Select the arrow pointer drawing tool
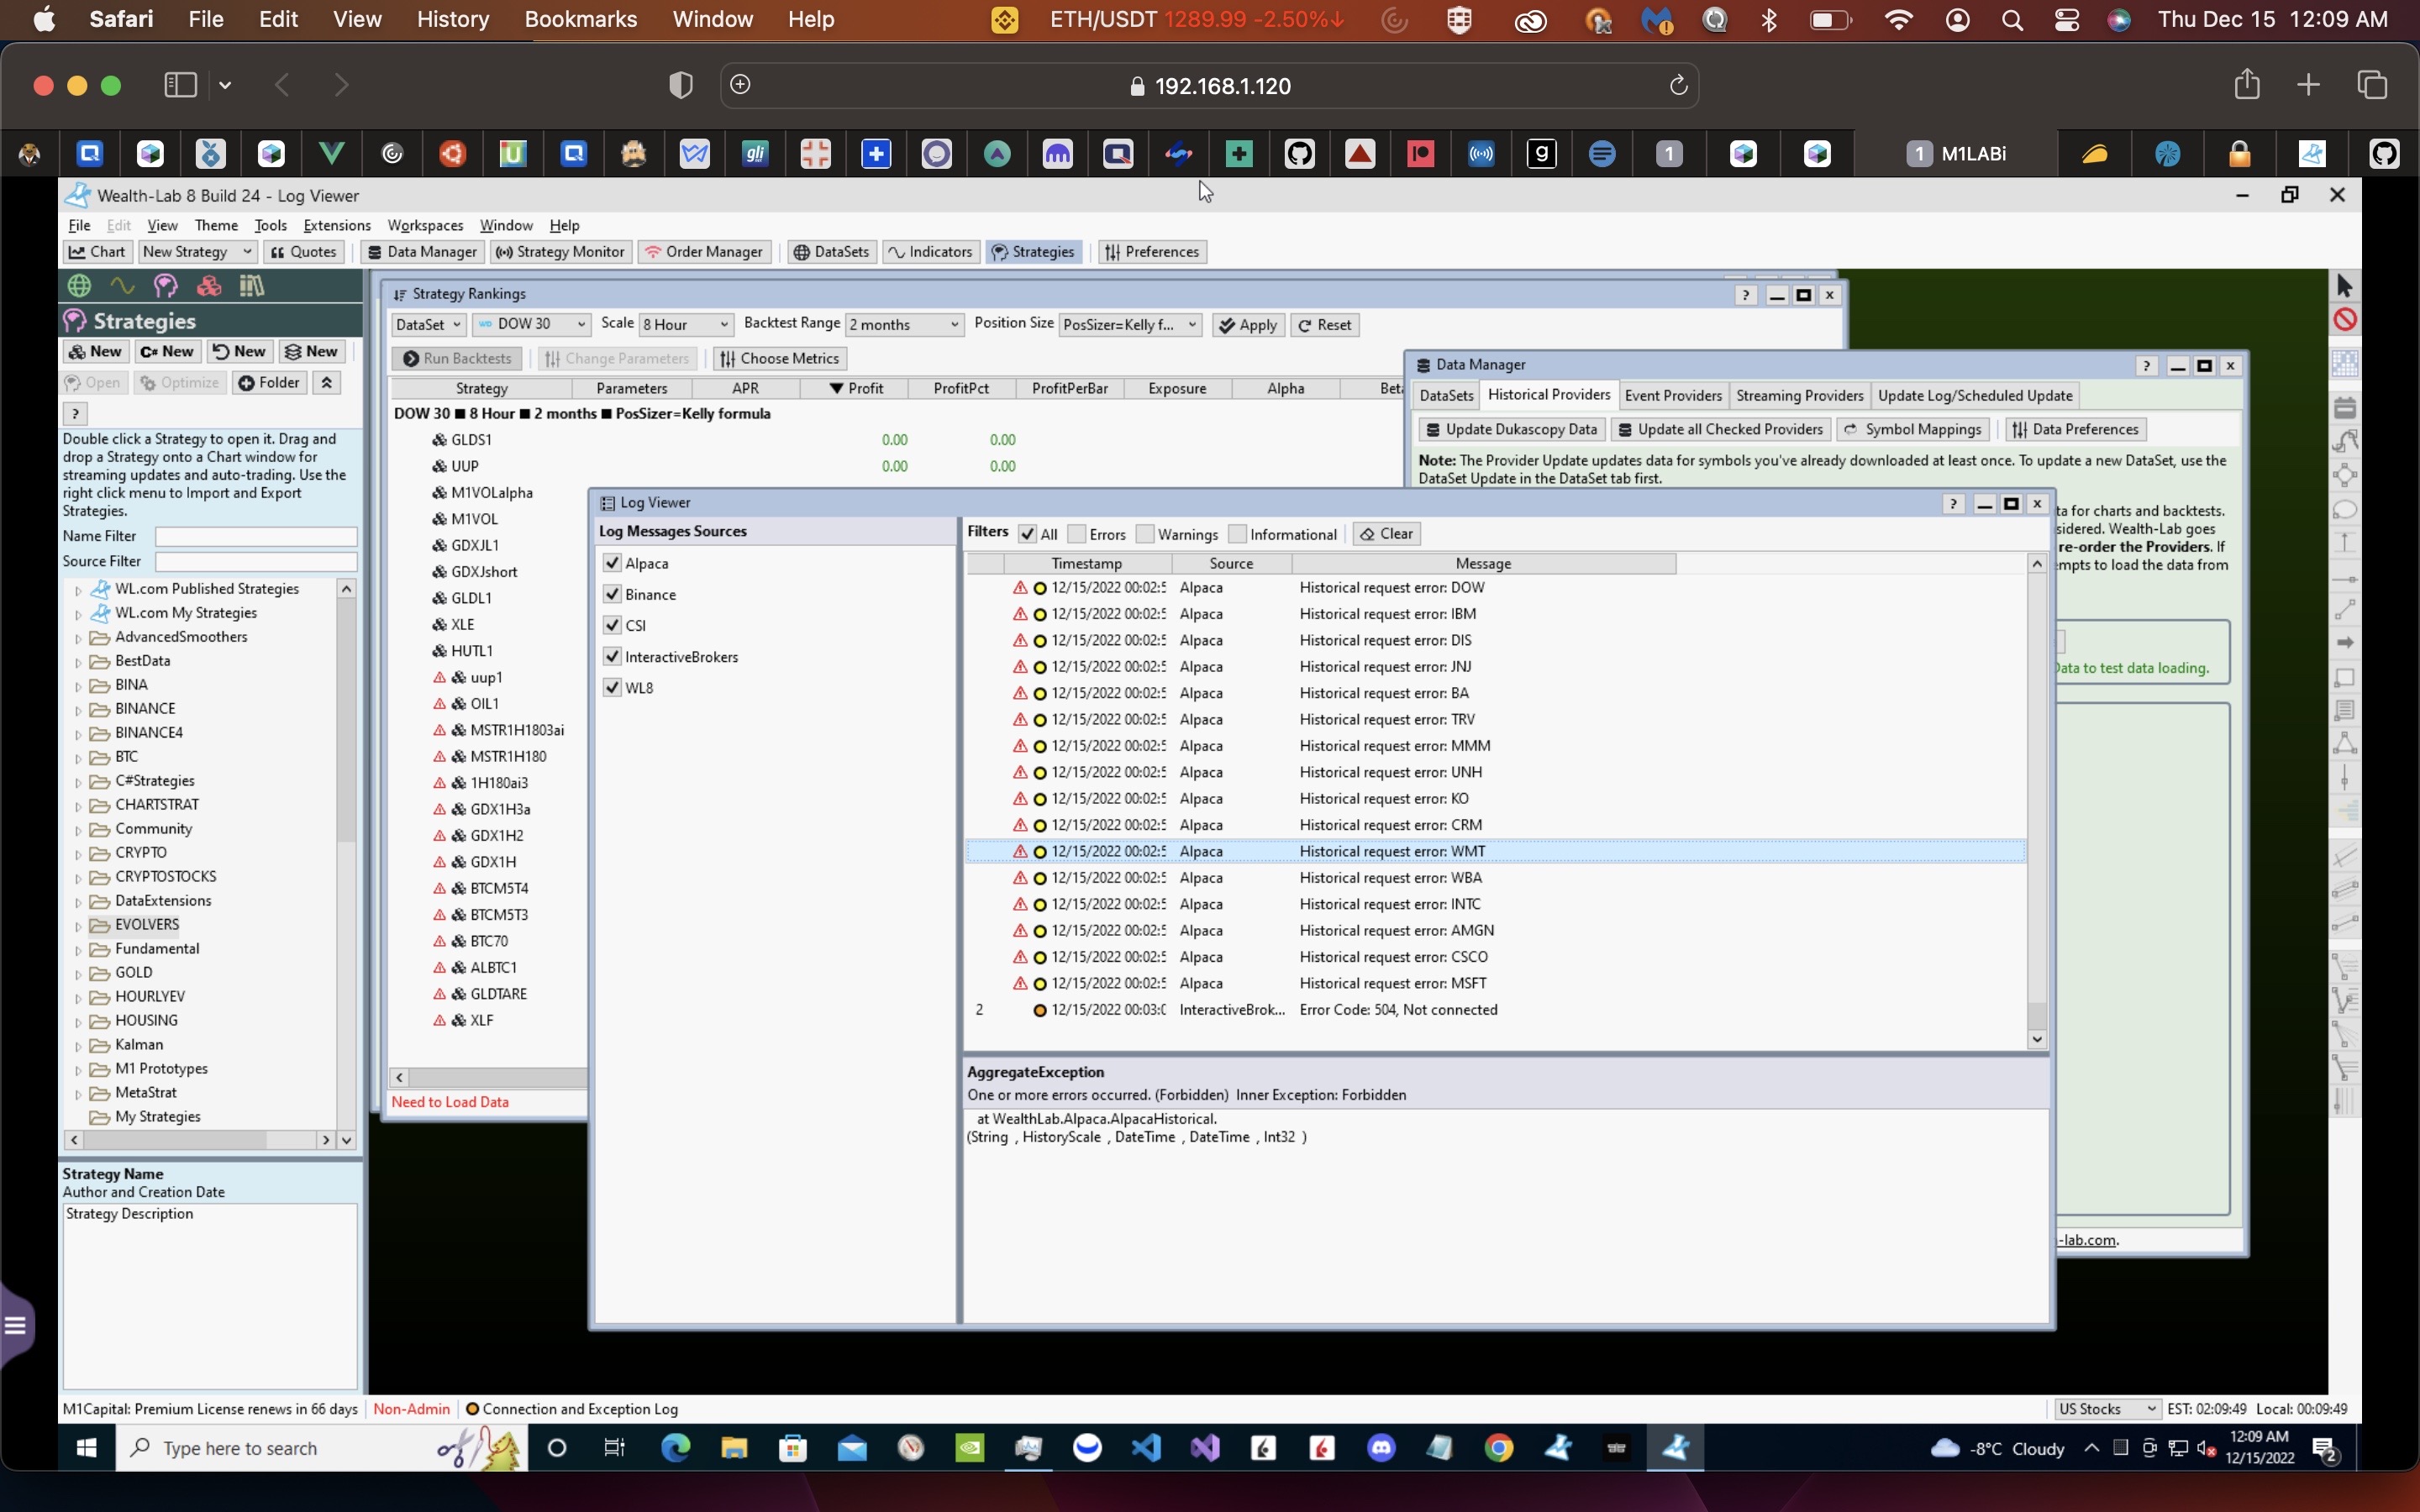The image size is (2420, 1512). point(2344,286)
